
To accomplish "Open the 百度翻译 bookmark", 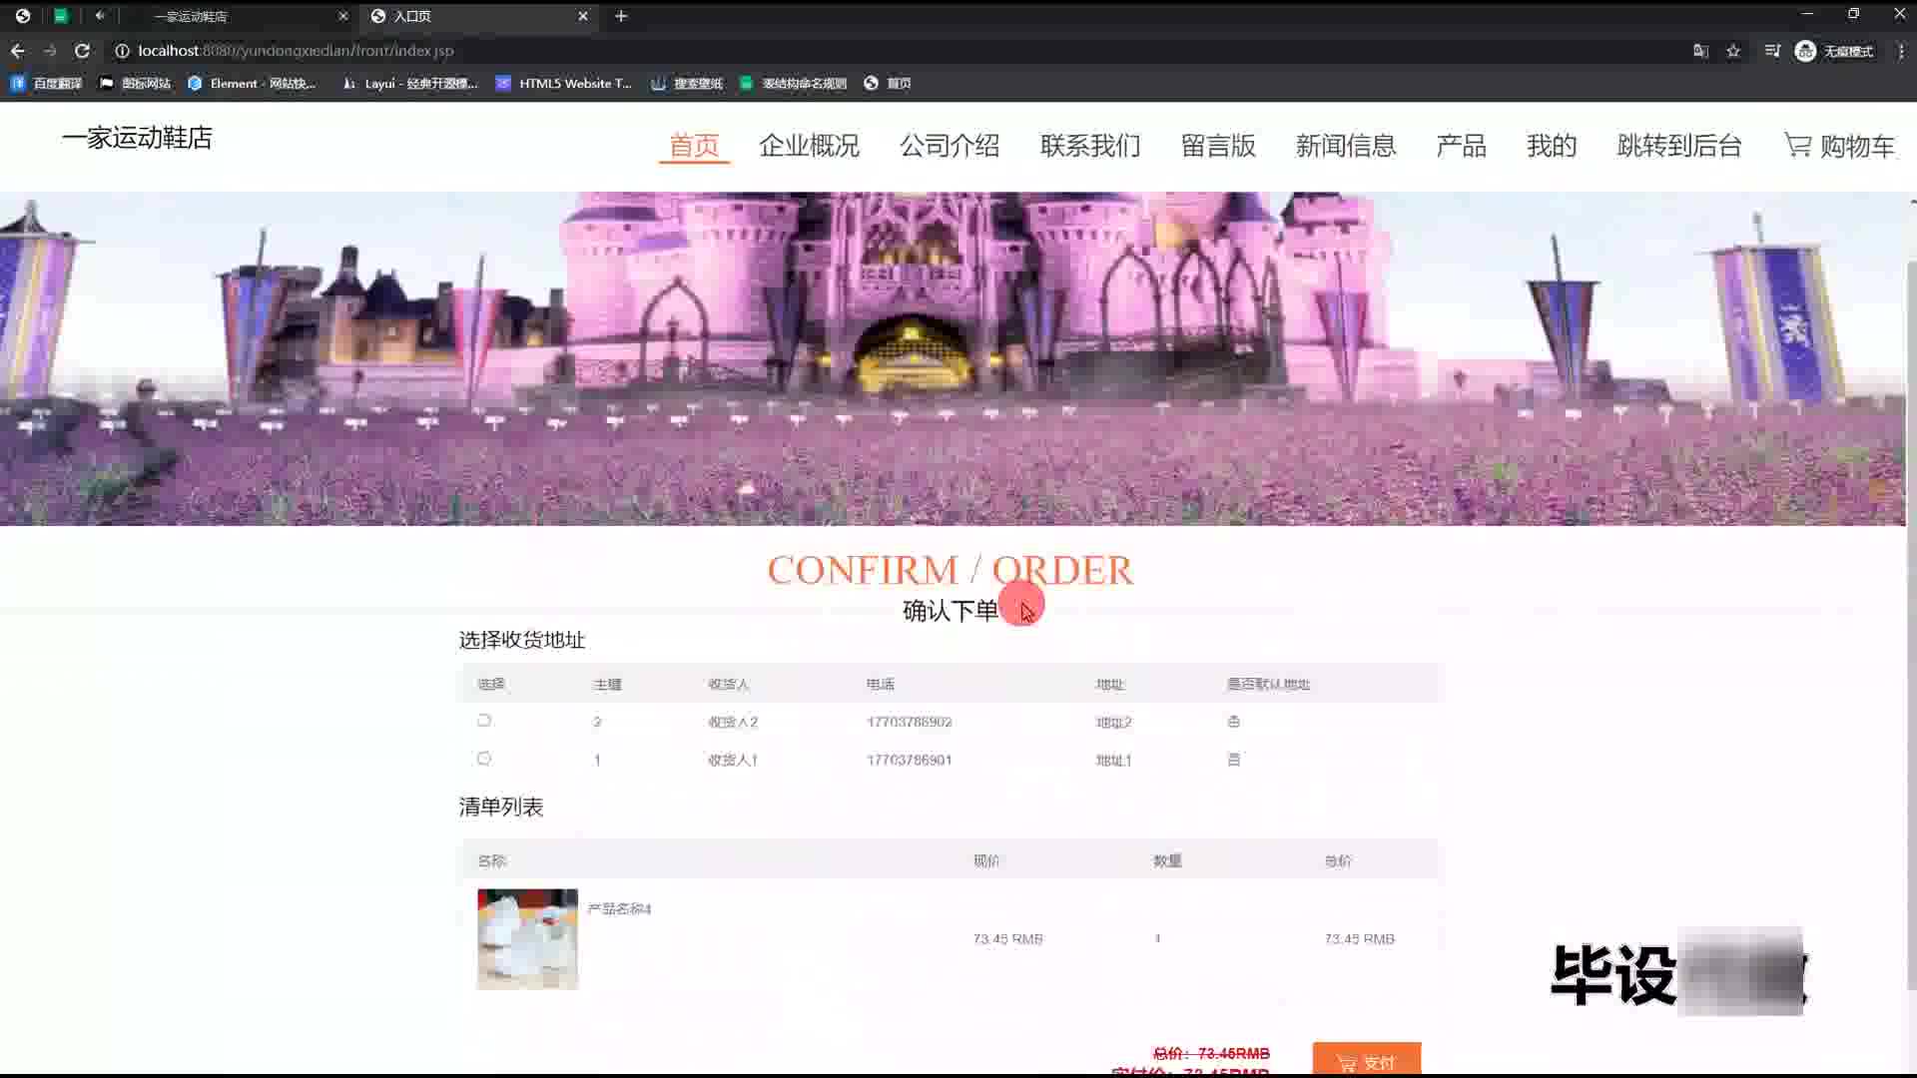I will [47, 84].
